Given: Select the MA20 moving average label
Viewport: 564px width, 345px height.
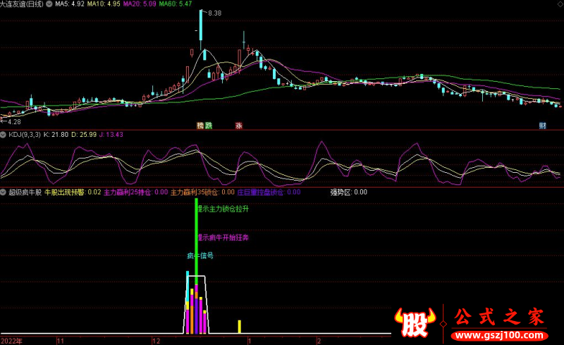Looking at the screenshot, I should 139,4.
